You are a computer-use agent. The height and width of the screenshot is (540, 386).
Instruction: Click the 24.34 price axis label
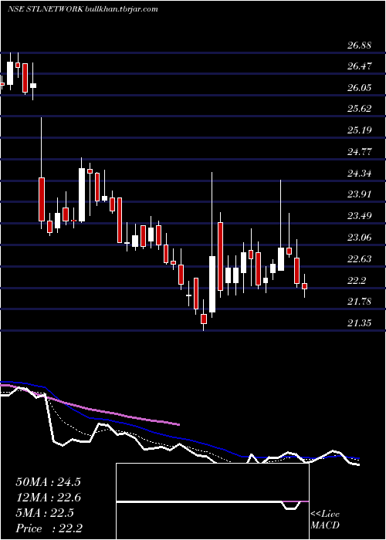[x=360, y=174]
